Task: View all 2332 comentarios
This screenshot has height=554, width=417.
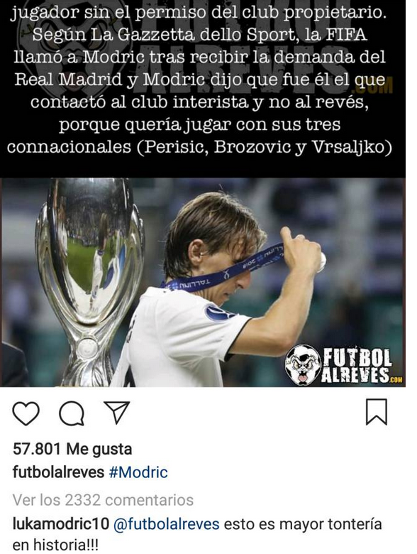Action: [103, 500]
